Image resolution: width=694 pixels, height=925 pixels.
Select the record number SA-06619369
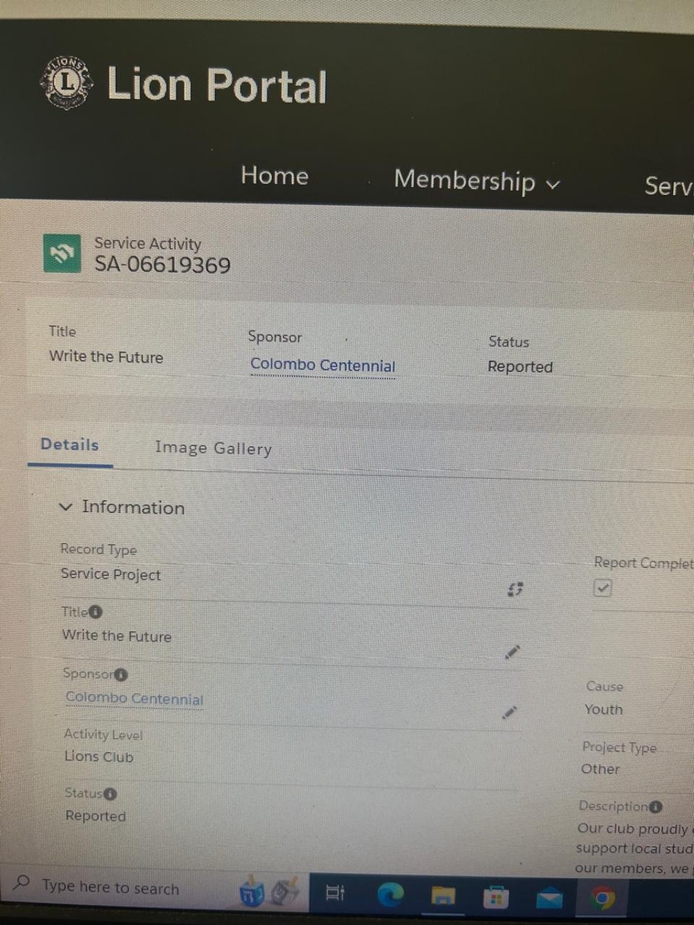[x=163, y=264]
